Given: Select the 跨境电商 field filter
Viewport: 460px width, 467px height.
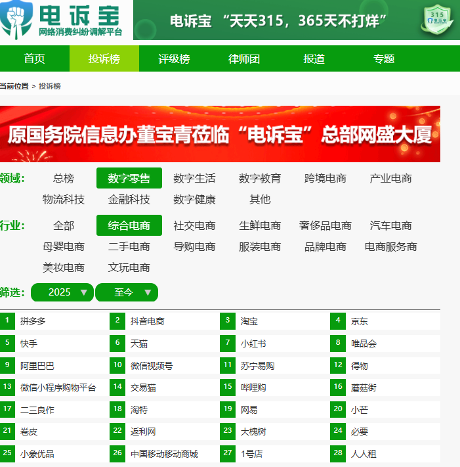Looking at the screenshot, I should pos(325,178).
